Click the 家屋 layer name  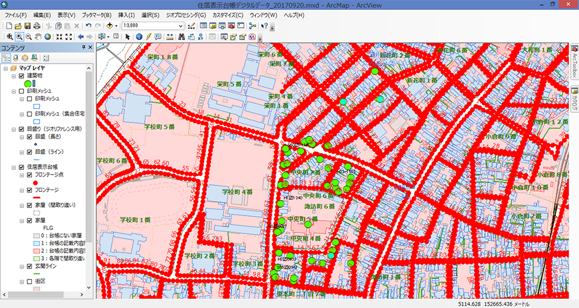coord(39,220)
